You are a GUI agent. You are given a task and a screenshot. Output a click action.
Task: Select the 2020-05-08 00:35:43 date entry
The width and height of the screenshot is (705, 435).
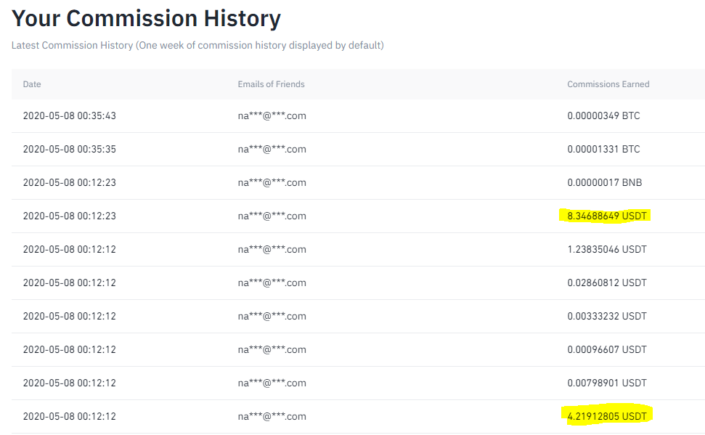point(70,115)
